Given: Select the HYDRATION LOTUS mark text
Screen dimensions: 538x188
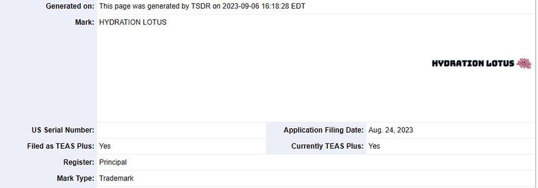Looking at the screenshot, I should click(x=133, y=23).
